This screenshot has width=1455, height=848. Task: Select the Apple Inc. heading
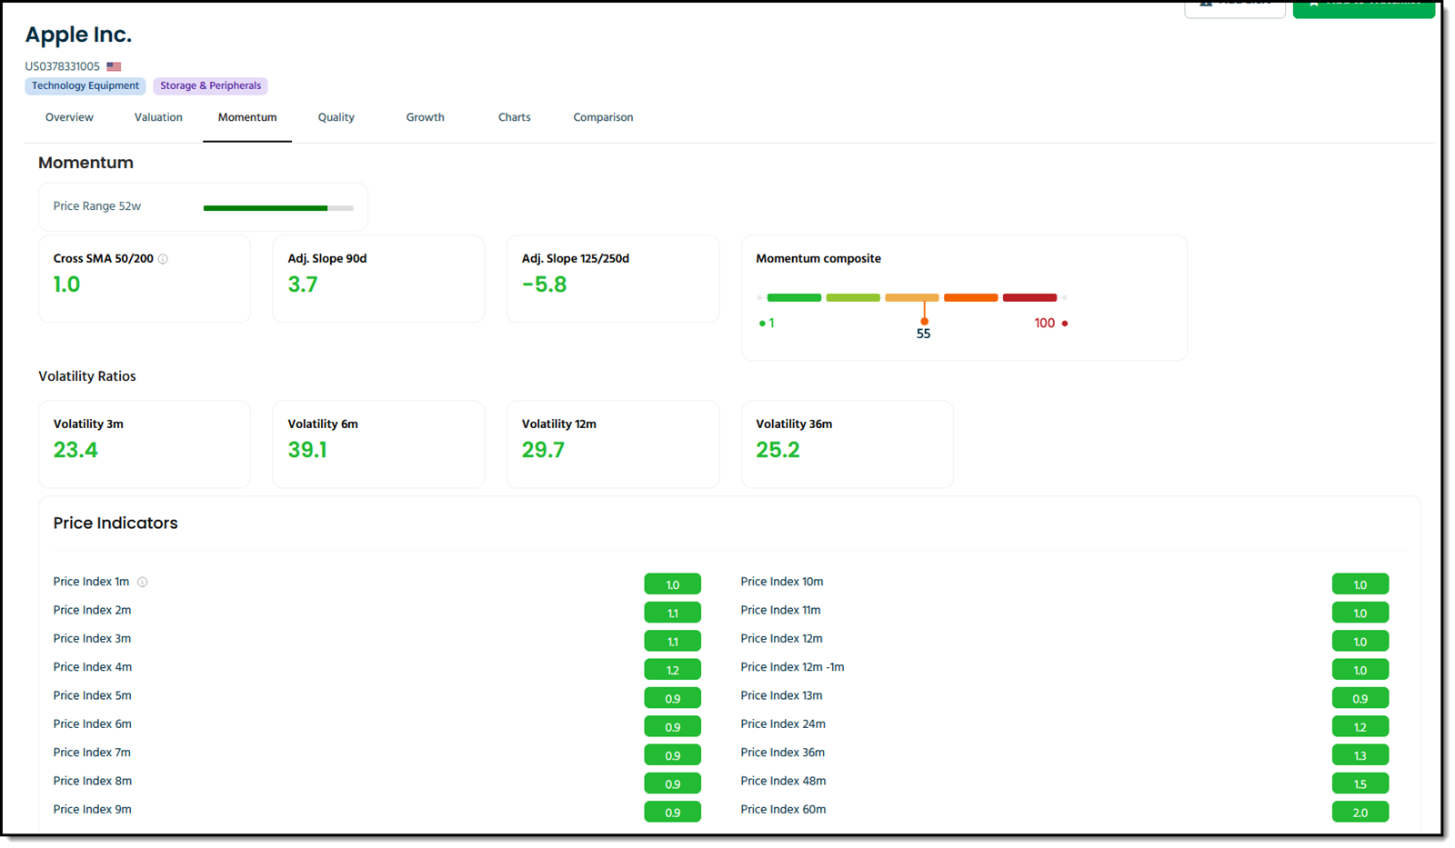(x=78, y=35)
